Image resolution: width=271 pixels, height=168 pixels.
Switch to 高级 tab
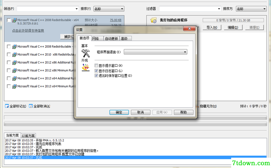(x=126, y=39)
